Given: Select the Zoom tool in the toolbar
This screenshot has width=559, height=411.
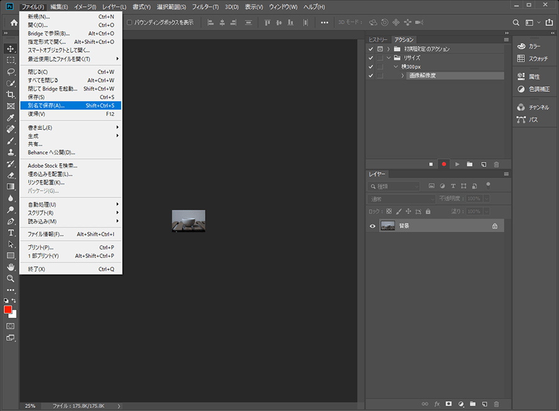Looking at the screenshot, I should point(11,278).
